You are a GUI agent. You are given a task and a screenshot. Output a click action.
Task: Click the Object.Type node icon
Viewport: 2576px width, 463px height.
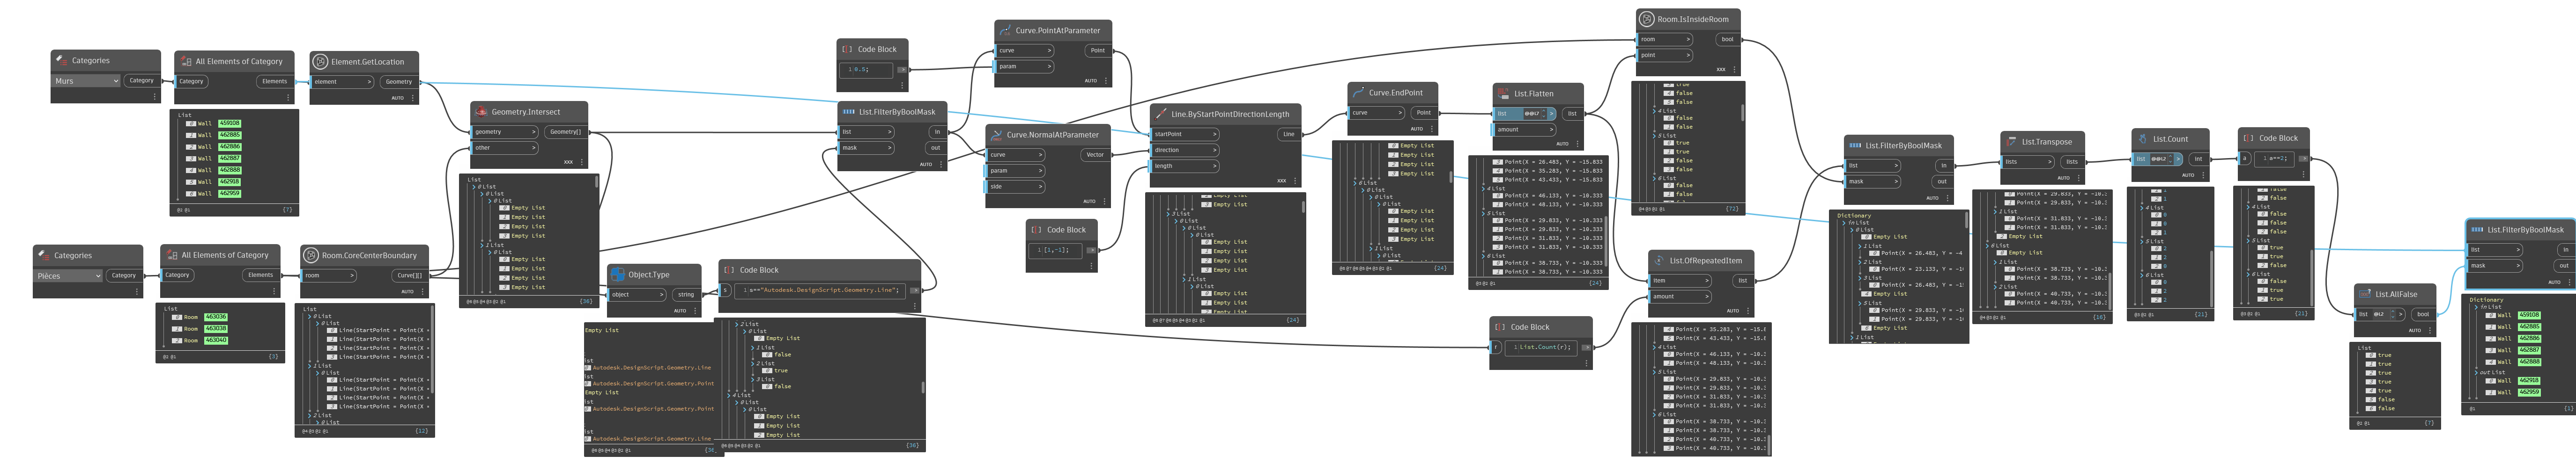pyautogui.click(x=617, y=275)
